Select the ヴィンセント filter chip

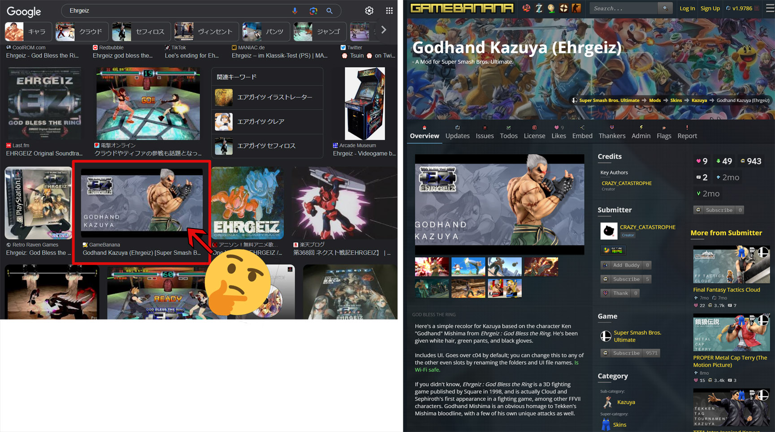coord(206,31)
